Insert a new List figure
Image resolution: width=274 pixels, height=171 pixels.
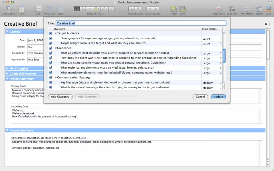point(38,9)
